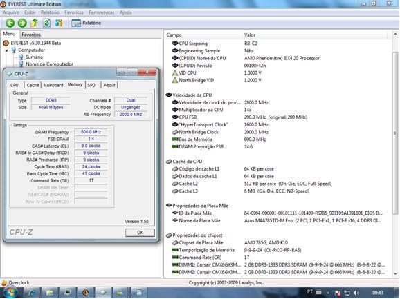400x299 pixels.
Task: Click the Campo column header
Action: [203, 35]
